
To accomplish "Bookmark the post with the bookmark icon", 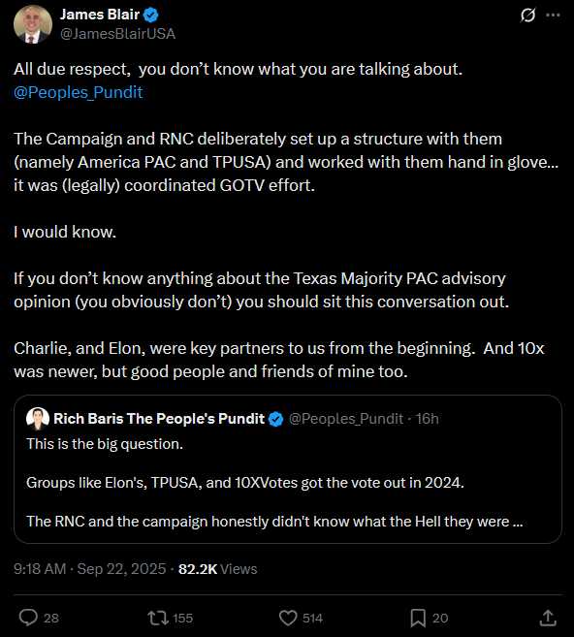I will click(x=418, y=618).
